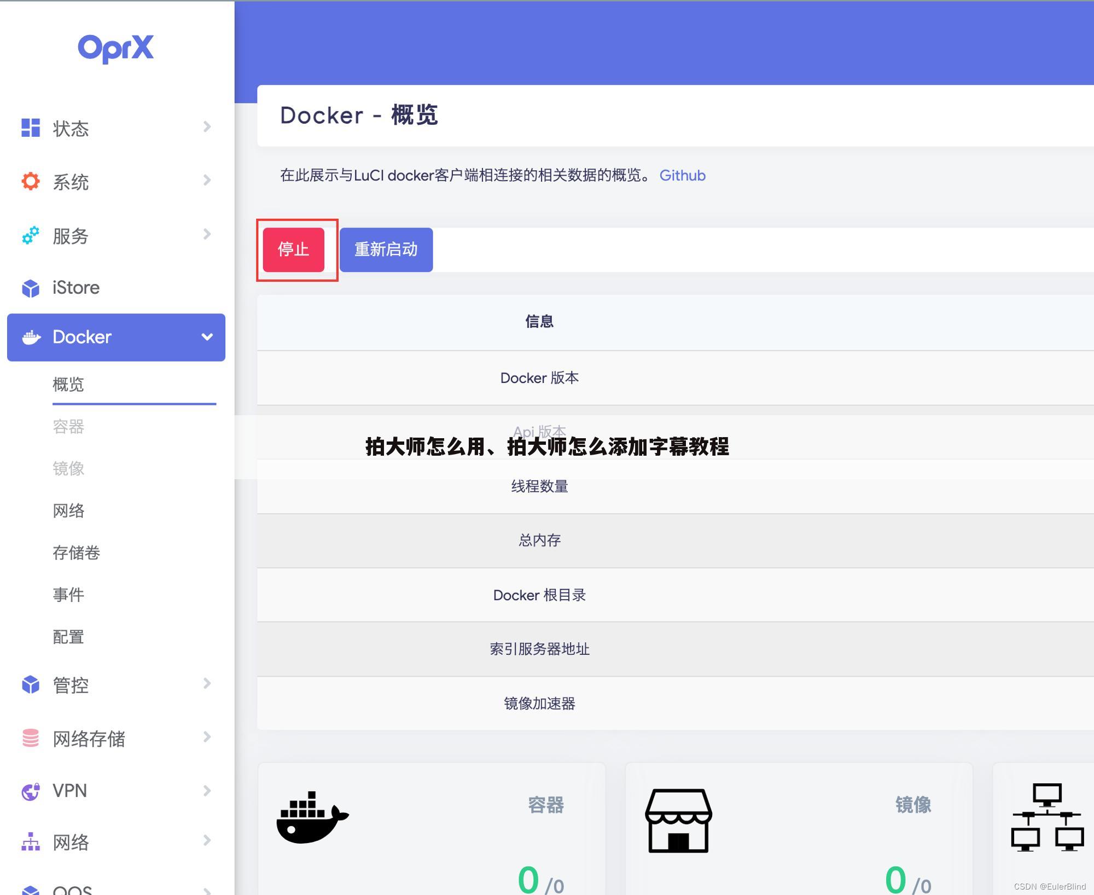1094x895 pixels.
Task: Click the 索引服务器地址 row
Action: [676, 649]
